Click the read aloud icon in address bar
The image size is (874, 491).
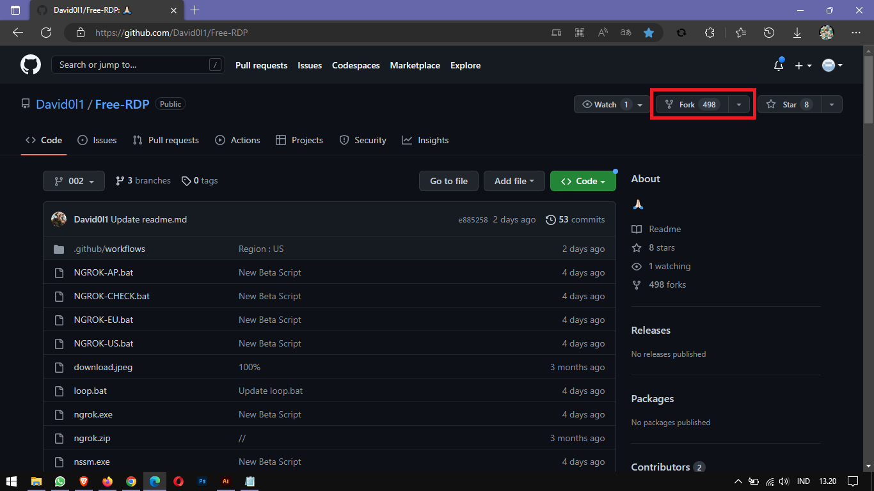[x=603, y=33]
